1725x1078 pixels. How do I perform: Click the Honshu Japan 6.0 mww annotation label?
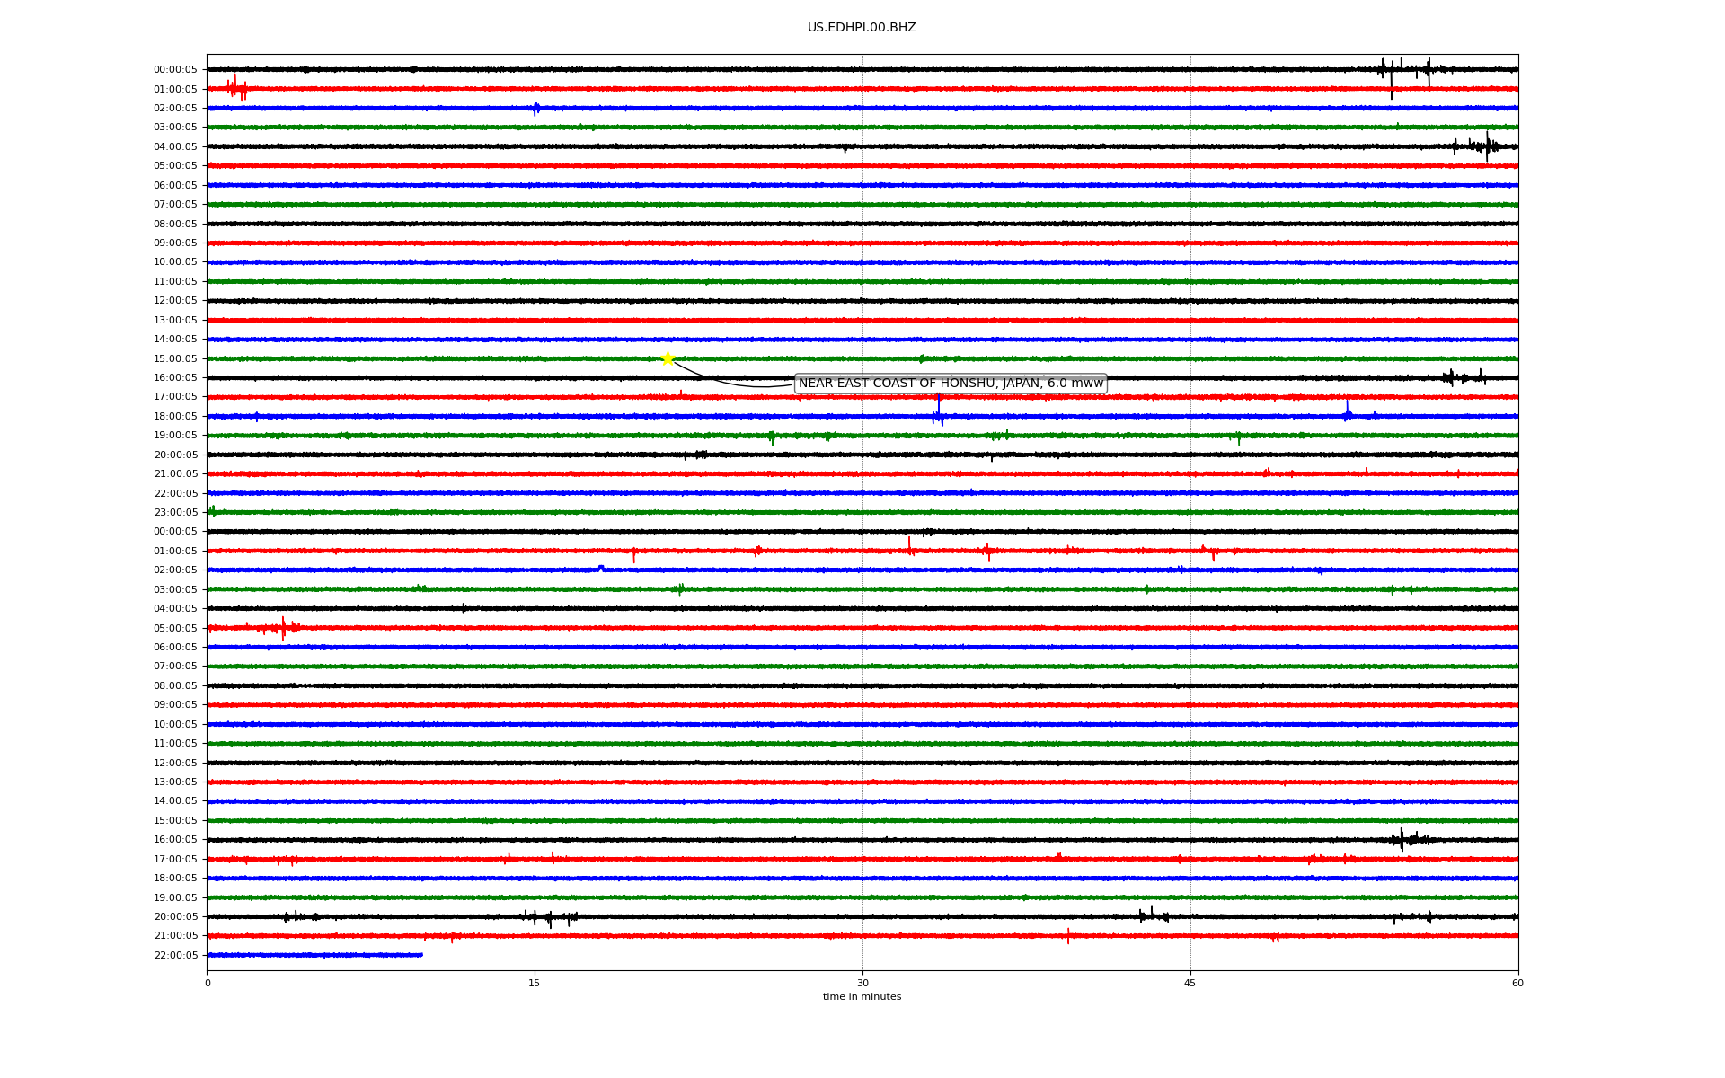(951, 384)
